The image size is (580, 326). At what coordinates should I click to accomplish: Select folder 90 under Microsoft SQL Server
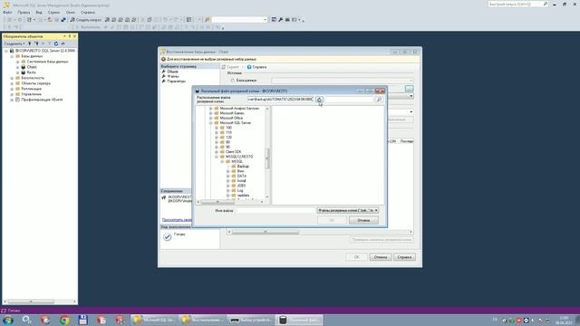[x=227, y=147]
